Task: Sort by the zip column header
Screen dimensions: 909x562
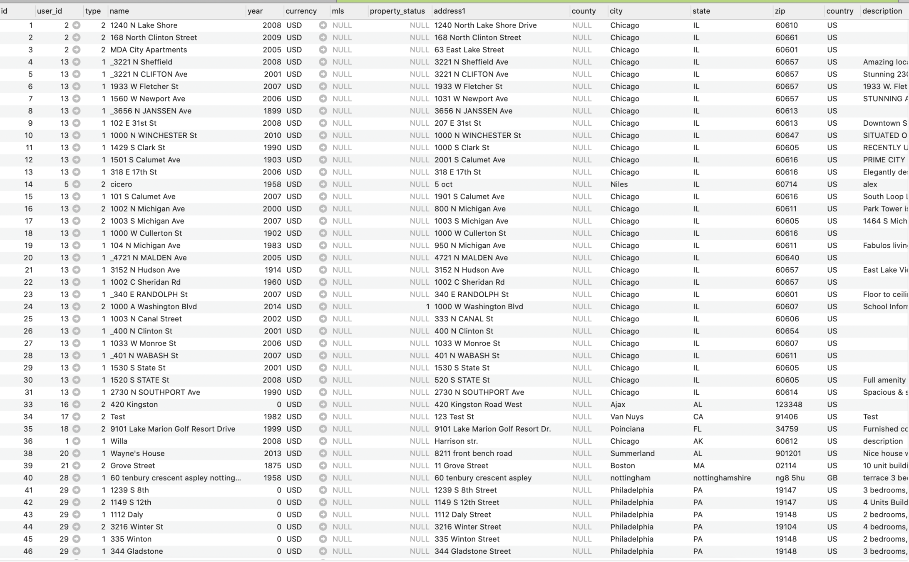Action: (780, 11)
